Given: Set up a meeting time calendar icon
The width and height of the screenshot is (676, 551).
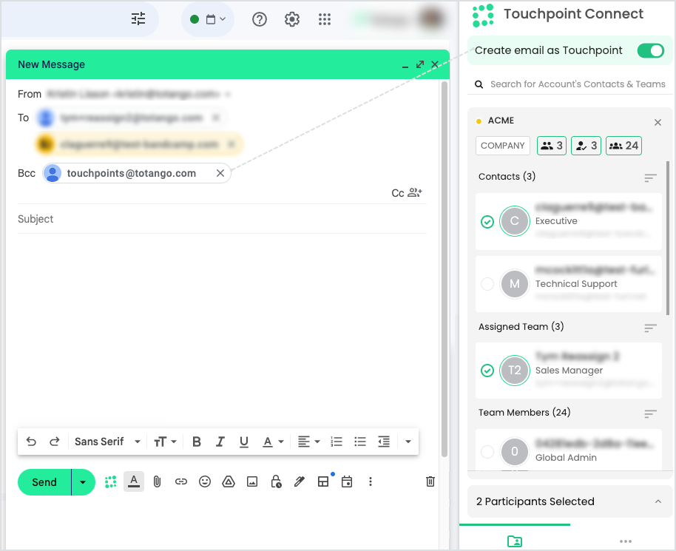Looking at the screenshot, I should point(347,481).
